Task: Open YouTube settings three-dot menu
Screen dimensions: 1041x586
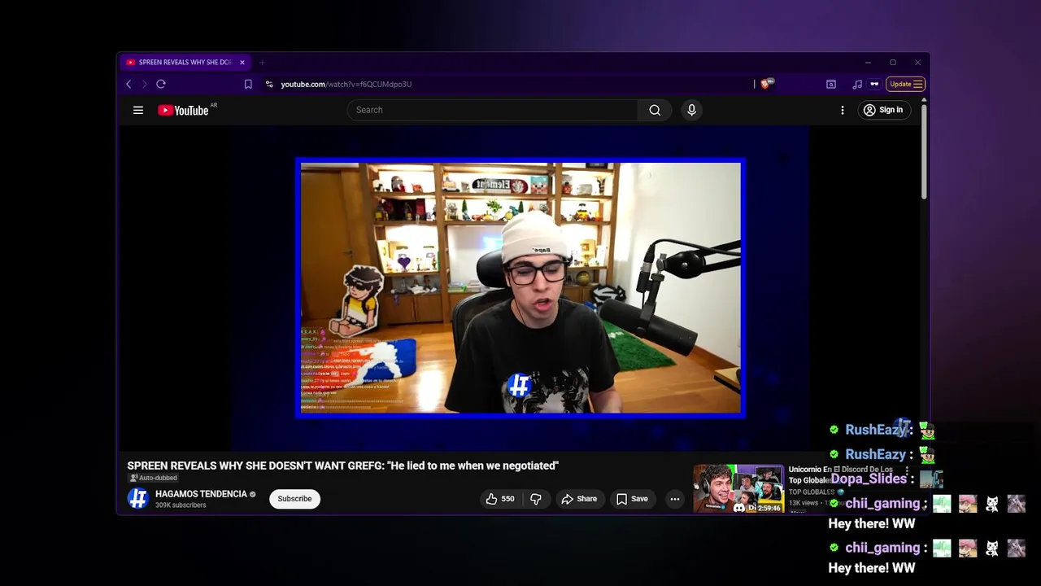Action: coord(843,110)
